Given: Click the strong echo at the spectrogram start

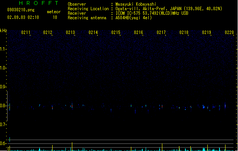Looking at the screenshot, I should (x=9, y=106).
